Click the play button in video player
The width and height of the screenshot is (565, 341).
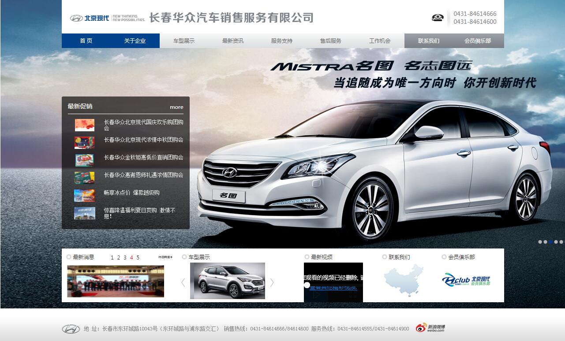[x=317, y=296]
